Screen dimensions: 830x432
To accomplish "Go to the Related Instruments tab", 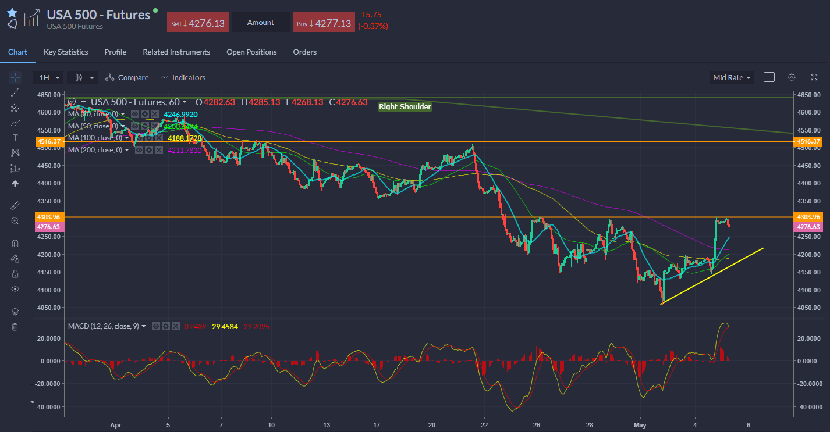I will pos(176,52).
